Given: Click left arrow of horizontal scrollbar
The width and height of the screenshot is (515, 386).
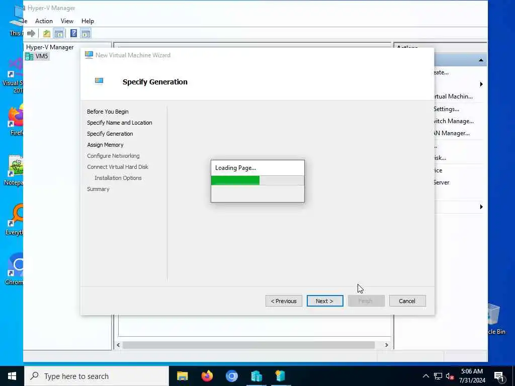Looking at the screenshot, I should (118, 345).
